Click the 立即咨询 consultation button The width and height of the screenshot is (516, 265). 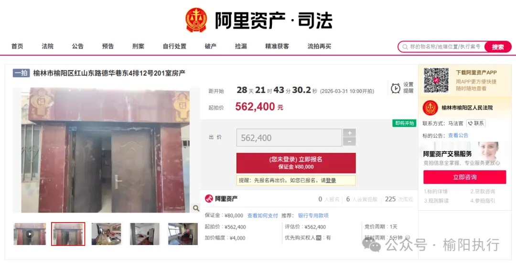[x=465, y=177]
